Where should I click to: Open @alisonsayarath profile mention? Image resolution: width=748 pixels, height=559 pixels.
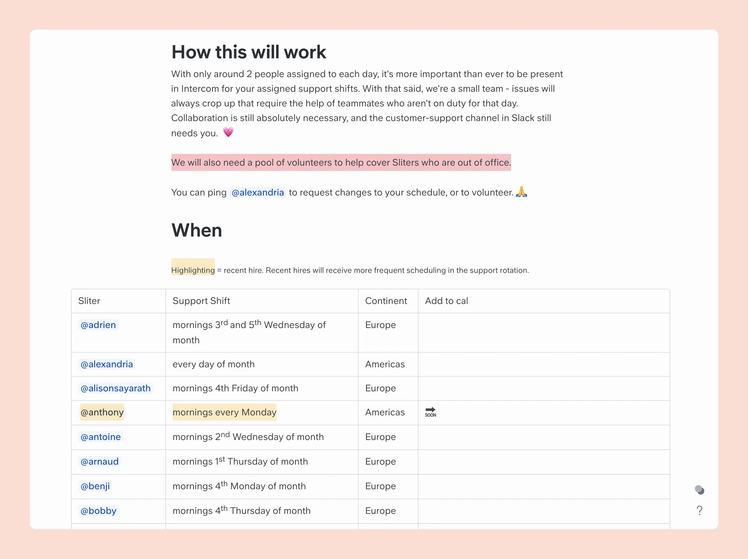pyautogui.click(x=115, y=388)
